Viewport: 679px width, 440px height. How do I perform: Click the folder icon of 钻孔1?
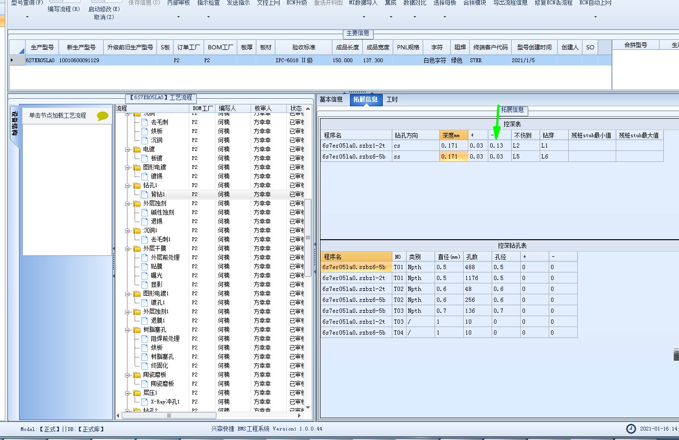tap(137, 185)
